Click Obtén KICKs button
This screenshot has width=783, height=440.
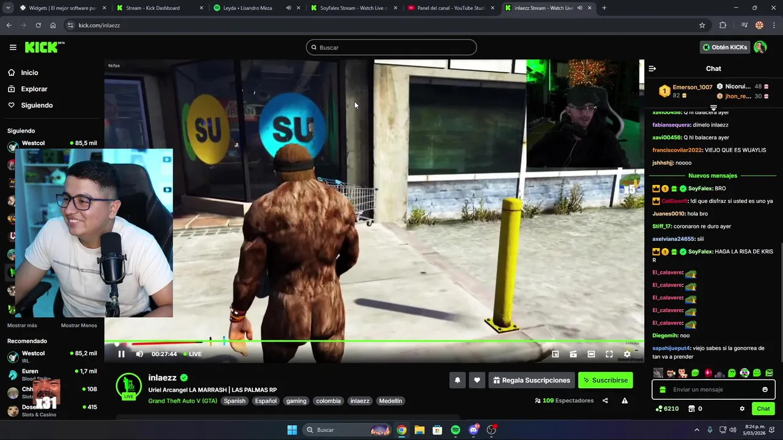tap(725, 47)
